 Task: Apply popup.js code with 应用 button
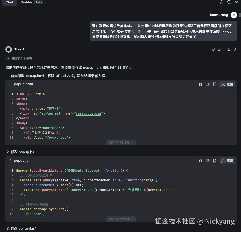point(227,161)
